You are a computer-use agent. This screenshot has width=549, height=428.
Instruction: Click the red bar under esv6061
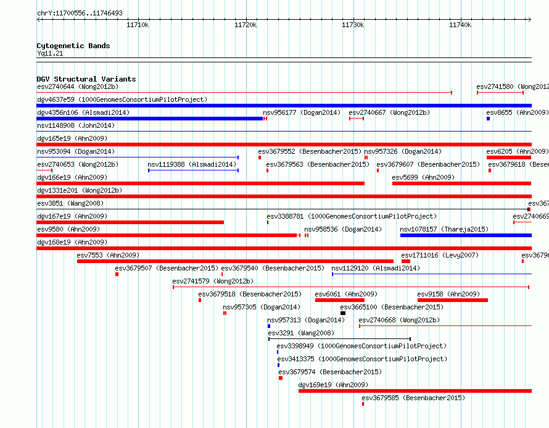[340, 300]
